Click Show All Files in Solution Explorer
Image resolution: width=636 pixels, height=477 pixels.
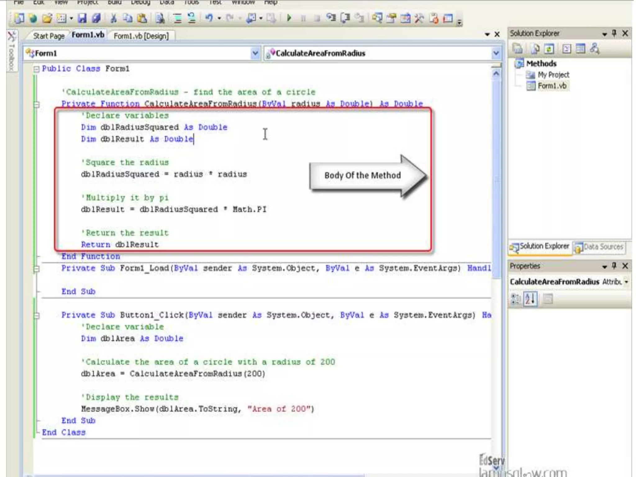535,49
